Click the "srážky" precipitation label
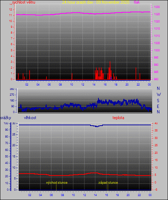 pos(6,118)
